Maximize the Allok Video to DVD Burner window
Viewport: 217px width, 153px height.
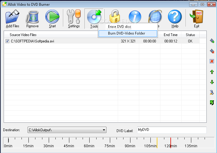coord(202,5)
